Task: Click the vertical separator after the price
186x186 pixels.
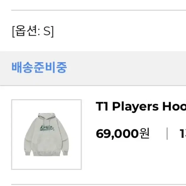Action: (167, 133)
